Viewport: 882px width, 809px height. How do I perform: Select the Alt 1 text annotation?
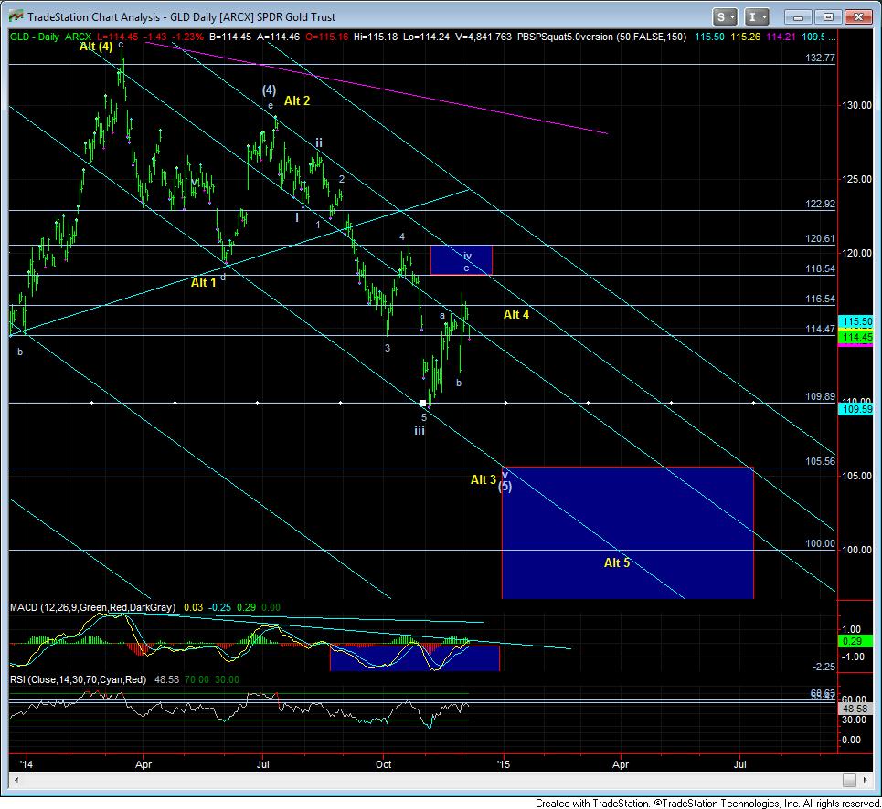point(204,282)
